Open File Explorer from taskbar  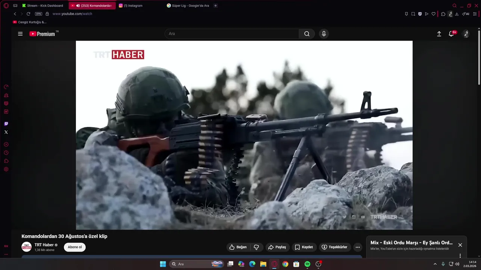263,264
